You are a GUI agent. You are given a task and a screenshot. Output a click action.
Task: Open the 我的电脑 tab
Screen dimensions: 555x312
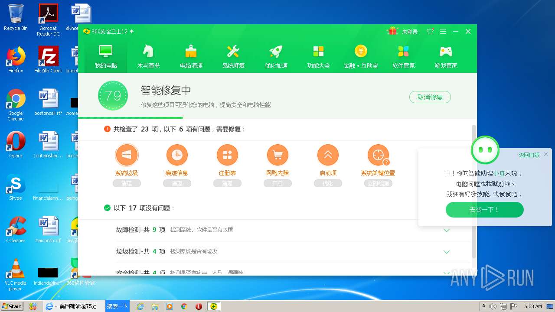pyautogui.click(x=106, y=57)
